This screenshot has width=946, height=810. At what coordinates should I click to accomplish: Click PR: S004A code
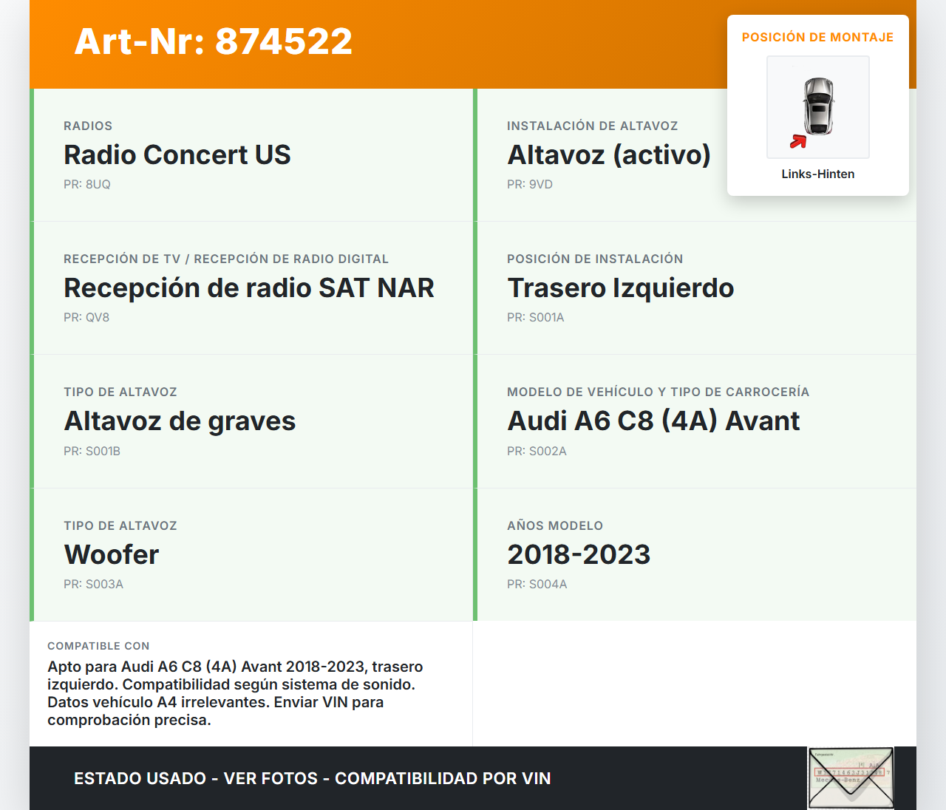tap(537, 584)
